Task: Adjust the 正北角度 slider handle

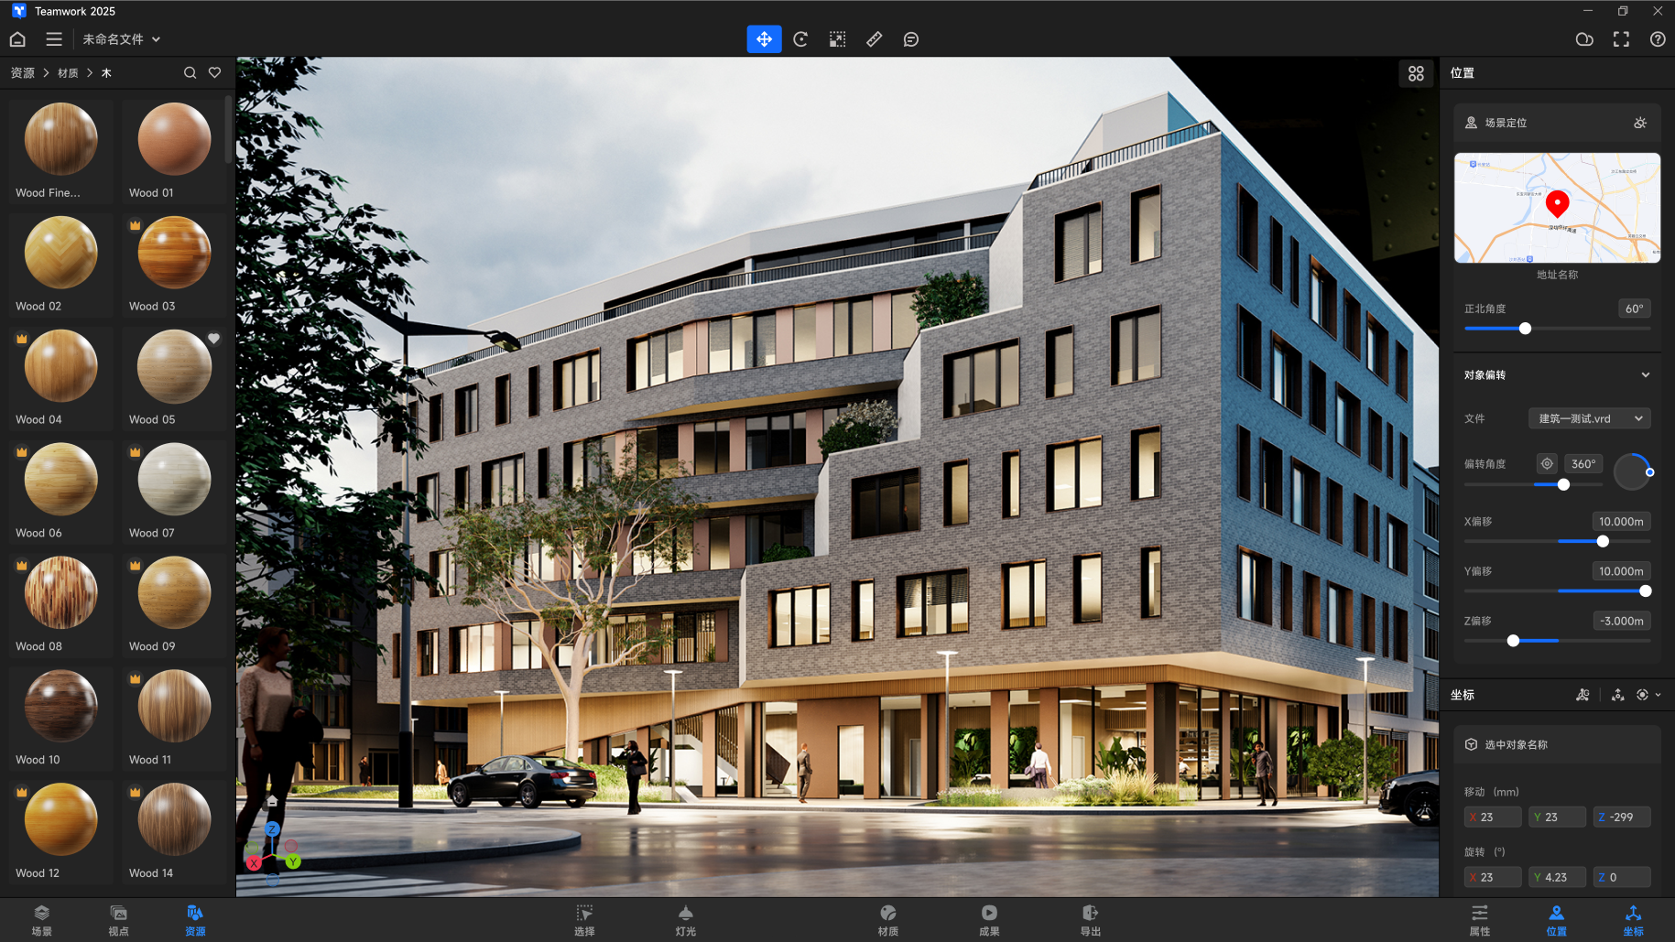Action: pyautogui.click(x=1525, y=329)
